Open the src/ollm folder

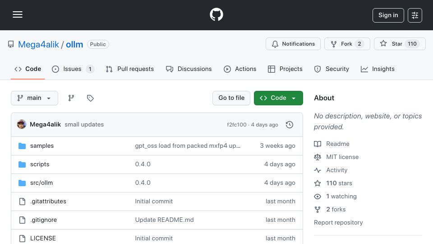pyautogui.click(x=41, y=183)
